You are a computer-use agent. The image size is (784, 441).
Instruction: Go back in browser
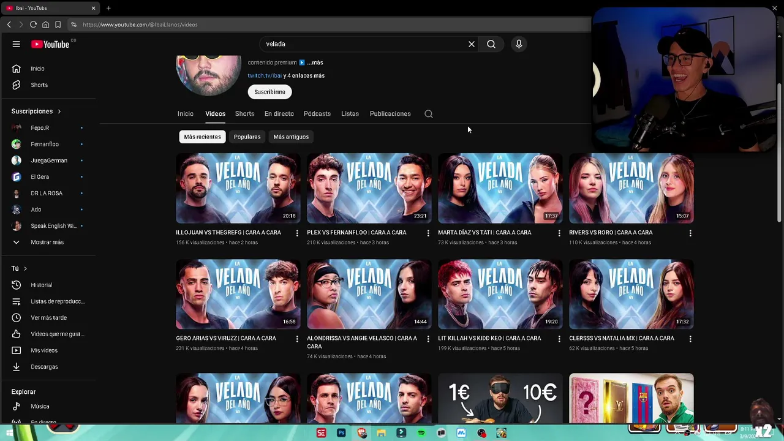pos(9,24)
